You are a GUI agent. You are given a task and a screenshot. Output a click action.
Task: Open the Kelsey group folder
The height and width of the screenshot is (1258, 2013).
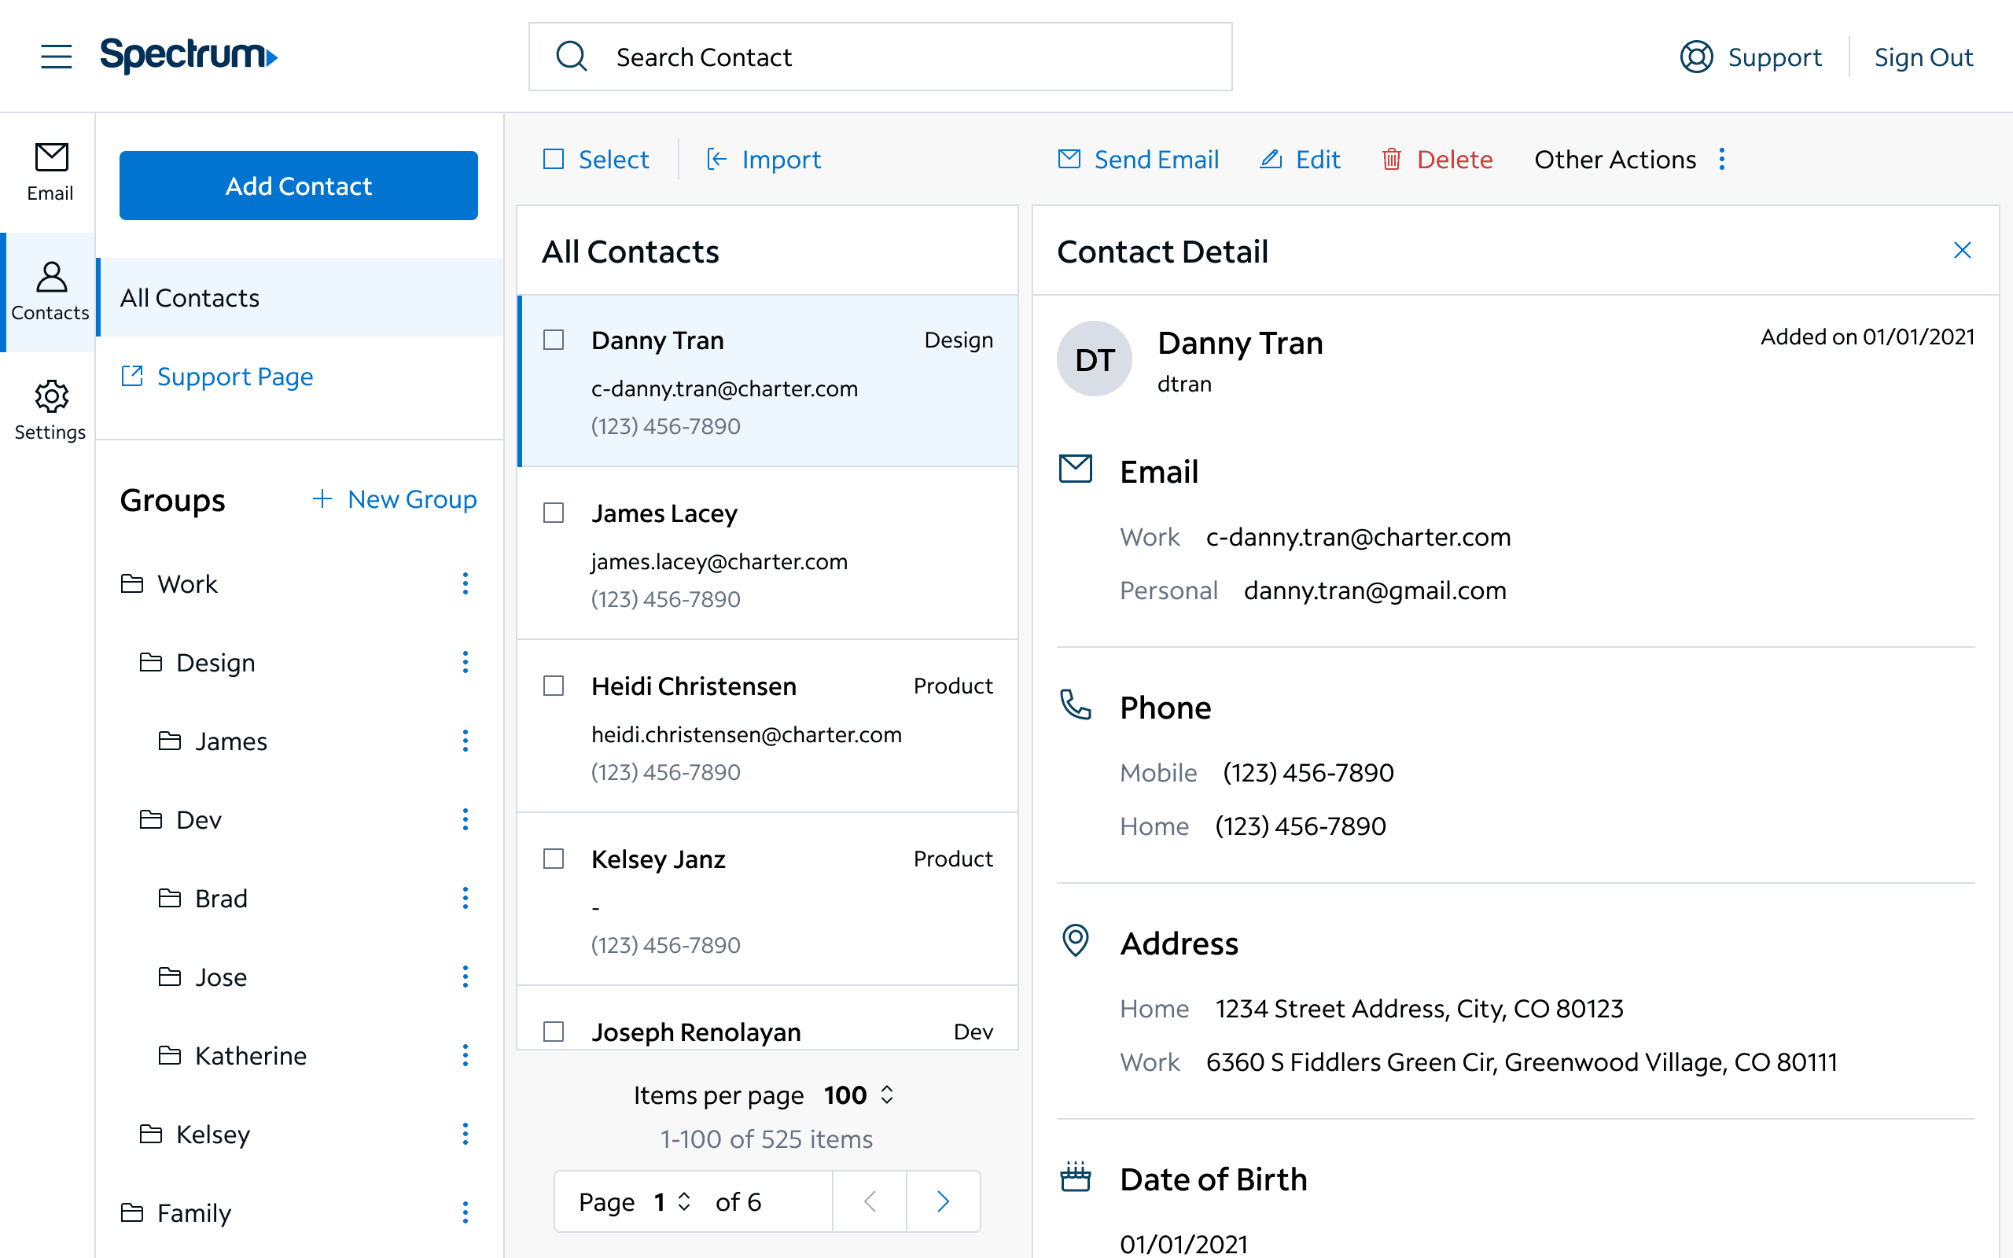(195, 1134)
